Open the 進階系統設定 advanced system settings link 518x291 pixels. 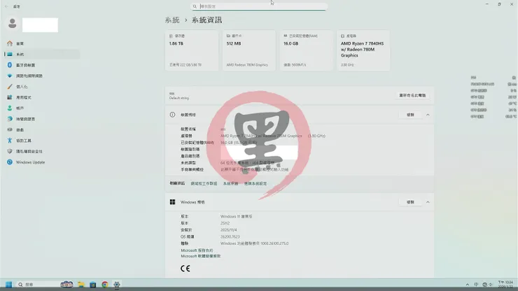[x=255, y=184]
